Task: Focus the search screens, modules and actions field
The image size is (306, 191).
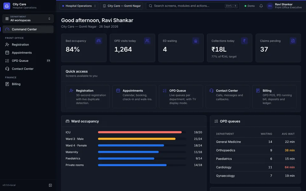Action: pos(193,6)
